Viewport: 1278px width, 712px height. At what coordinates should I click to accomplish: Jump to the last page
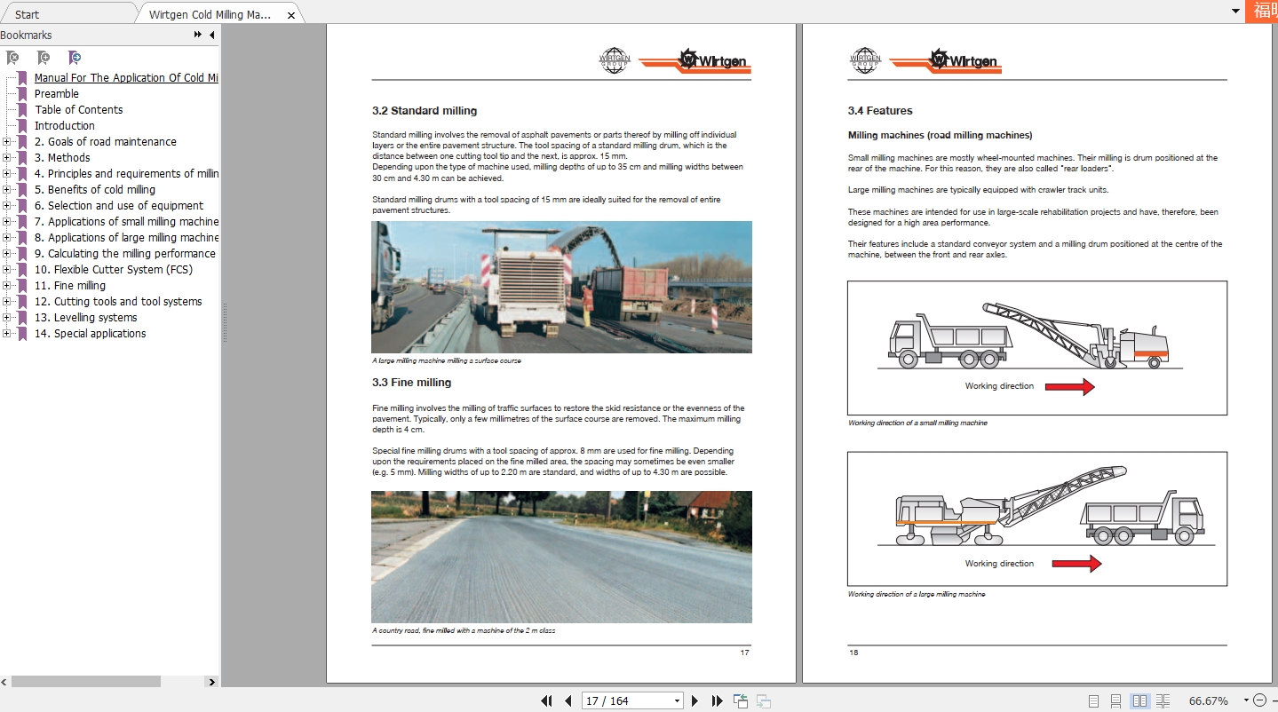pos(718,700)
